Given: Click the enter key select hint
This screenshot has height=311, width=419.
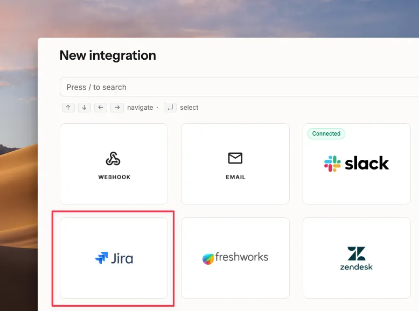Looking at the screenshot, I should pyautogui.click(x=170, y=108).
